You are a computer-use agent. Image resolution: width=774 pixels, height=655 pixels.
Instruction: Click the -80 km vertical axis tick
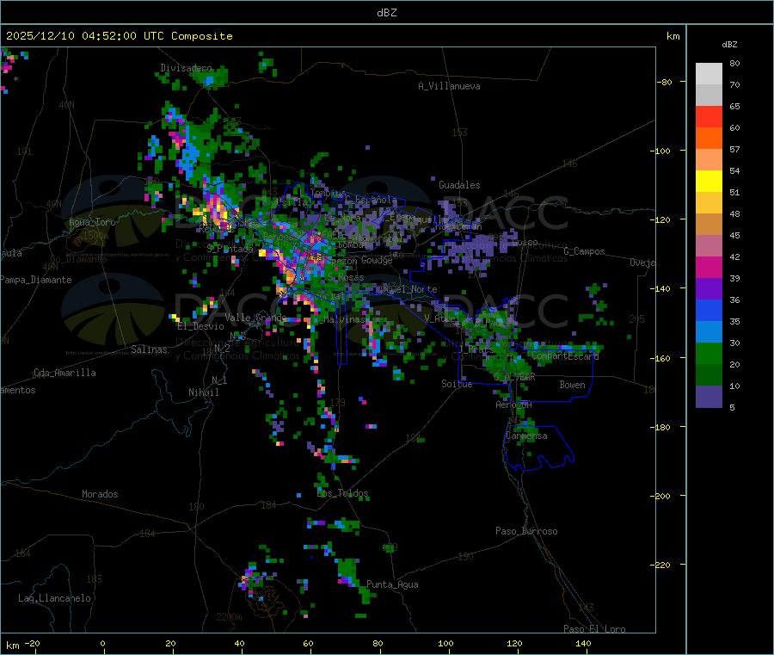coord(665,82)
